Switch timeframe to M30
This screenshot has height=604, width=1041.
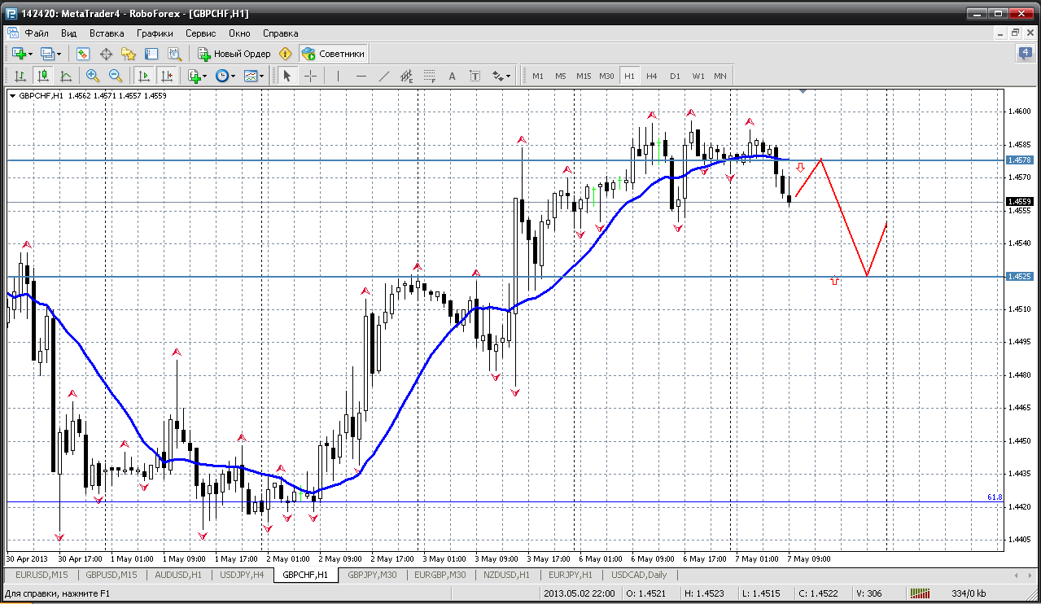click(606, 76)
